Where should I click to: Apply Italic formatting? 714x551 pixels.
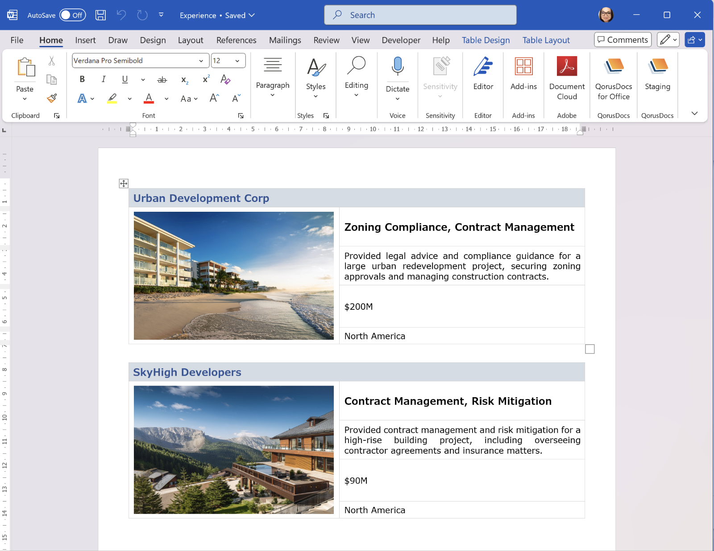point(104,79)
